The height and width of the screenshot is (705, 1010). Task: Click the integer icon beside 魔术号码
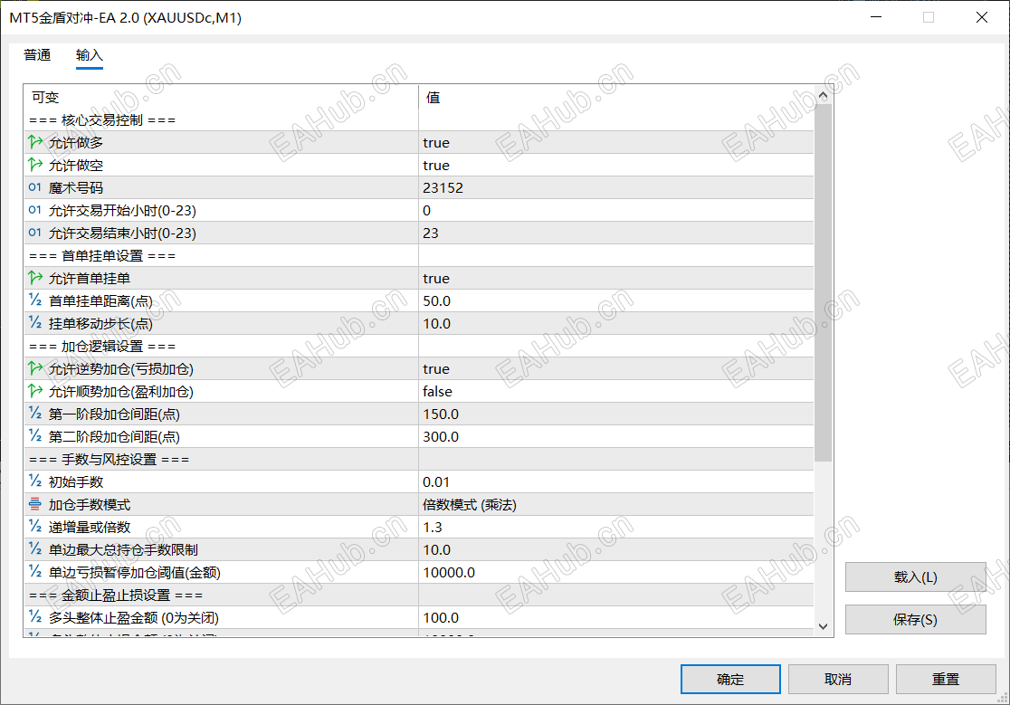[35, 187]
